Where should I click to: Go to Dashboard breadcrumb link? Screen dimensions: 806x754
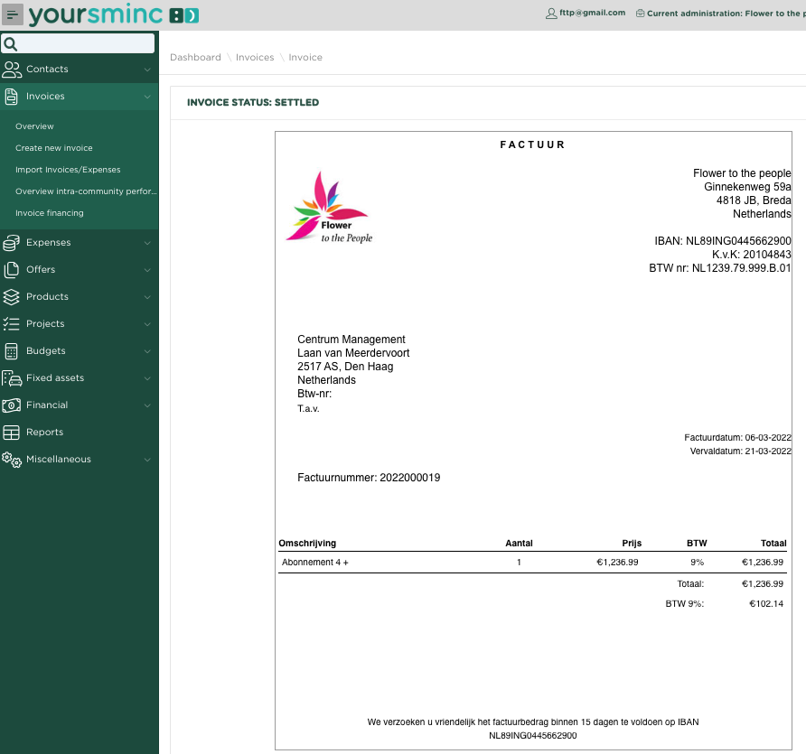(x=195, y=58)
